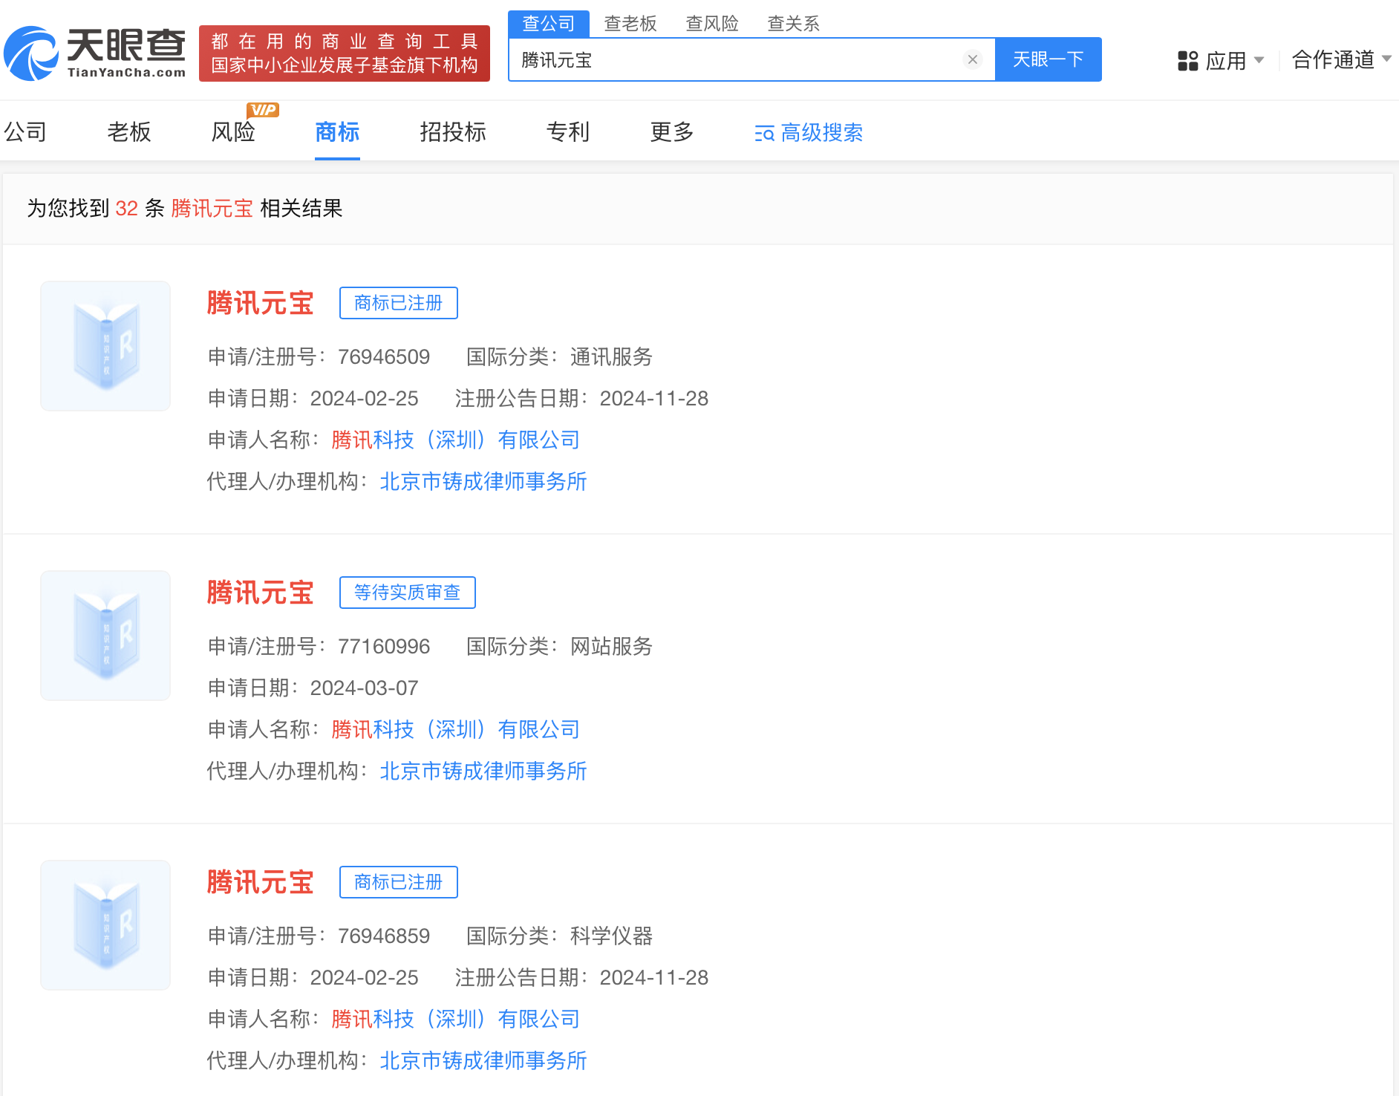Open agent 北京市铸成律师事务所 in 科学仪器 result
This screenshot has height=1096, width=1399.
[483, 1061]
